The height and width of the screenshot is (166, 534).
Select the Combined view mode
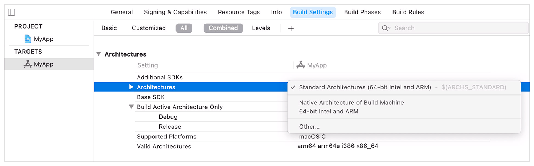223,28
